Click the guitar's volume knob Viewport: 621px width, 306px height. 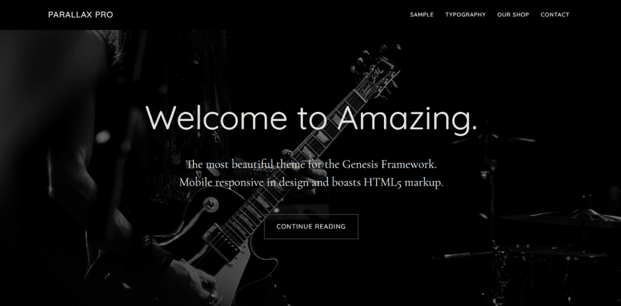point(210,204)
